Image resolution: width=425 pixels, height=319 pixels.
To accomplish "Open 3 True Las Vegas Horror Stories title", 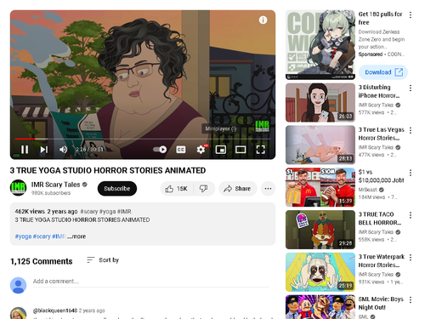I will click(x=382, y=134).
